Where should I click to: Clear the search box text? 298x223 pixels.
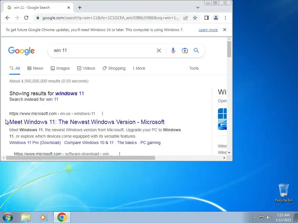point(159,51)
